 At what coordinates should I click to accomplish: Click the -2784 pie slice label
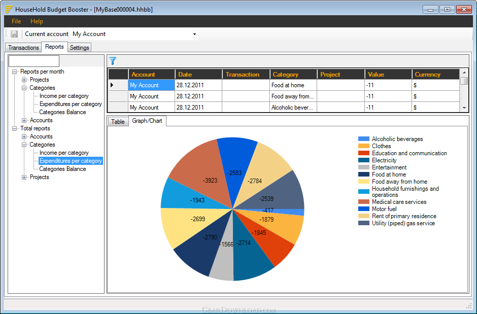255,181
